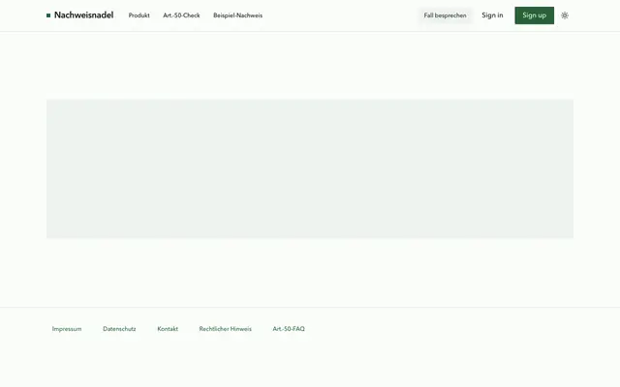Open the Kontakt footer link

click(168, 329)
